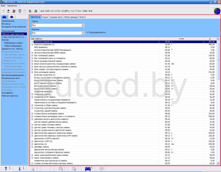The width and height of the screenshot is (221, 172).
Task: Expand 'головка блока цилиндров замена' row
Action: pos(32,114)
